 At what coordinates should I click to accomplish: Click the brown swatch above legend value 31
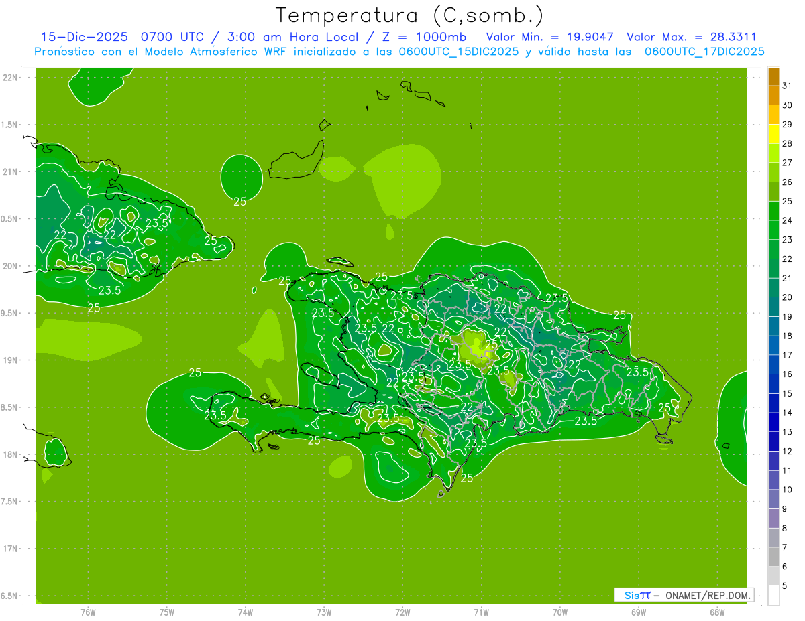[x=773, y=76]
